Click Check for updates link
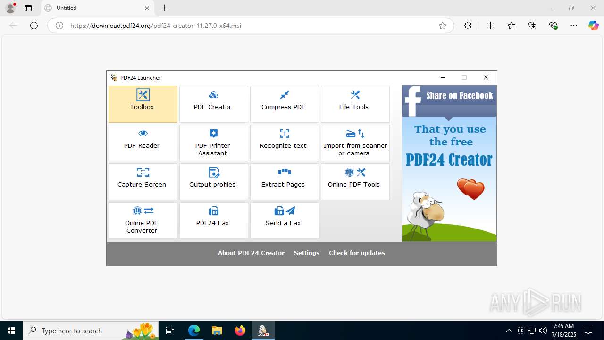 357,253
